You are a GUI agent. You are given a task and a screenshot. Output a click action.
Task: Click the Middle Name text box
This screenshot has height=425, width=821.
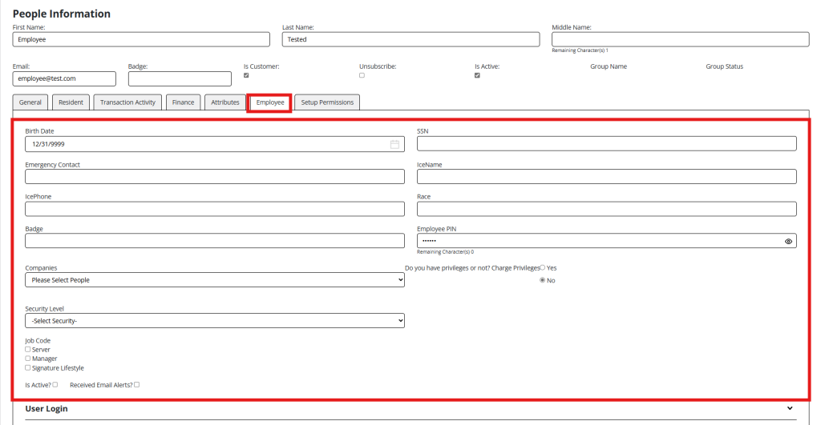[680, 39]
